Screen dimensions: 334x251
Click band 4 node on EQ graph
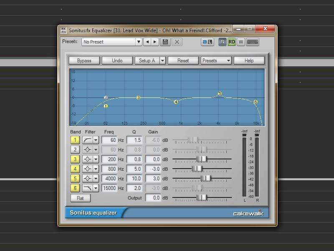pyautogui.click(x=176, y=102)
